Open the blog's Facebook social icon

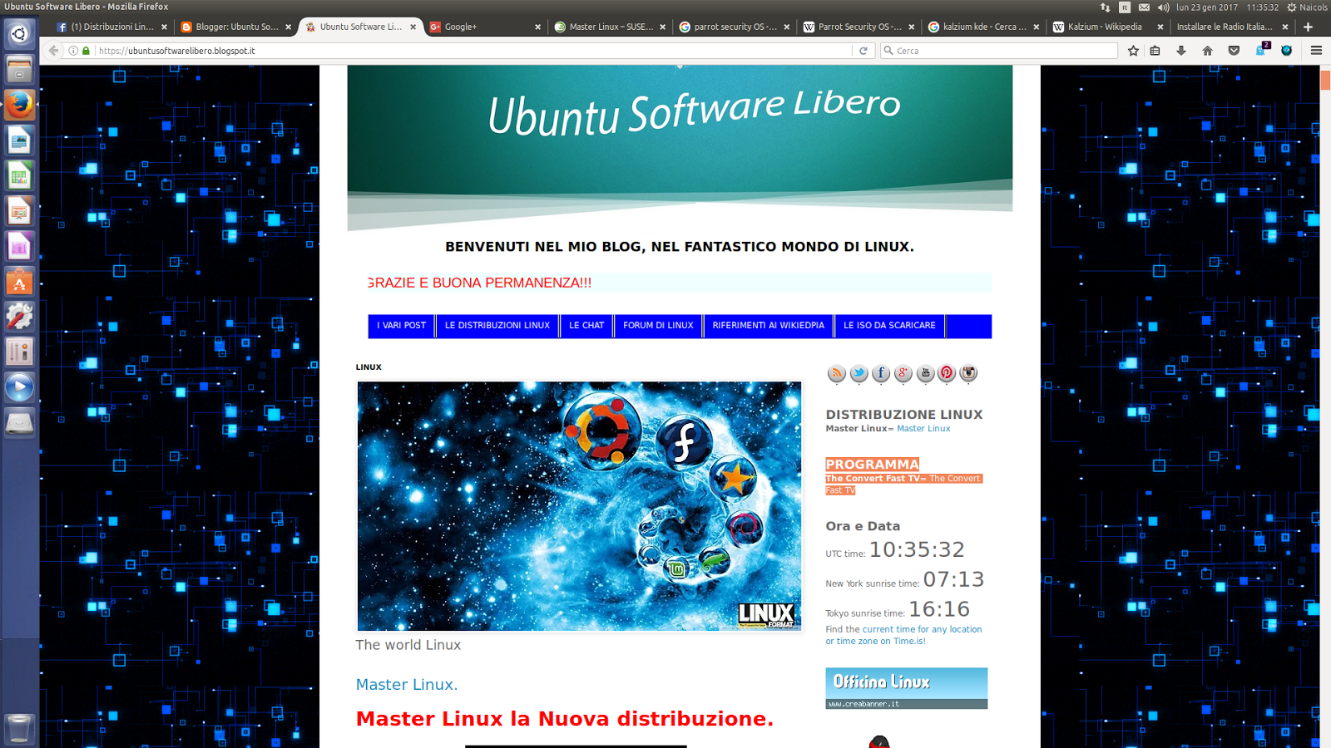[880, 373]
